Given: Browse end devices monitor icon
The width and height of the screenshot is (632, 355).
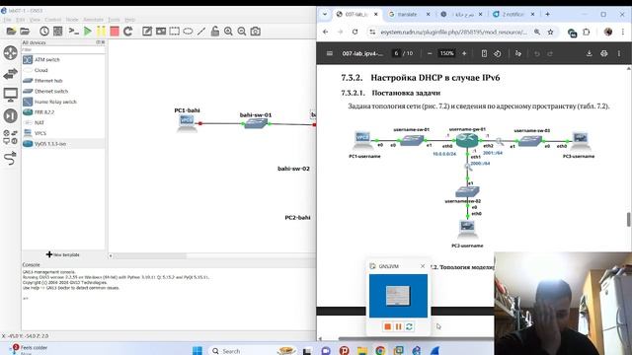Looking at the screenshot, I should [11, 95].
